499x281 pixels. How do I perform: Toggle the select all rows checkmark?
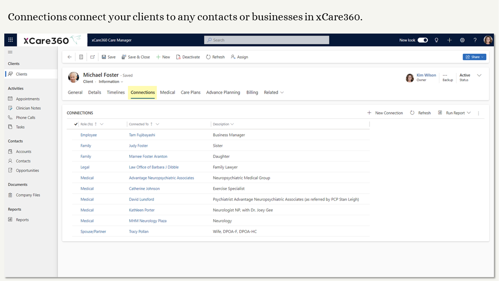76,124
